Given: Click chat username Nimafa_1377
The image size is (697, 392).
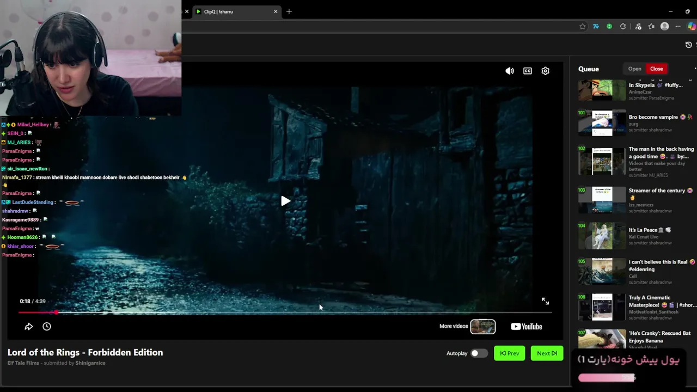Looking at the screenshot, I should [17, 177].
